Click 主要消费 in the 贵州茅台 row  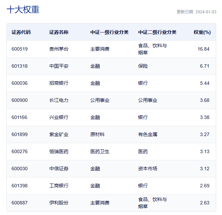(x=100, y=49)
